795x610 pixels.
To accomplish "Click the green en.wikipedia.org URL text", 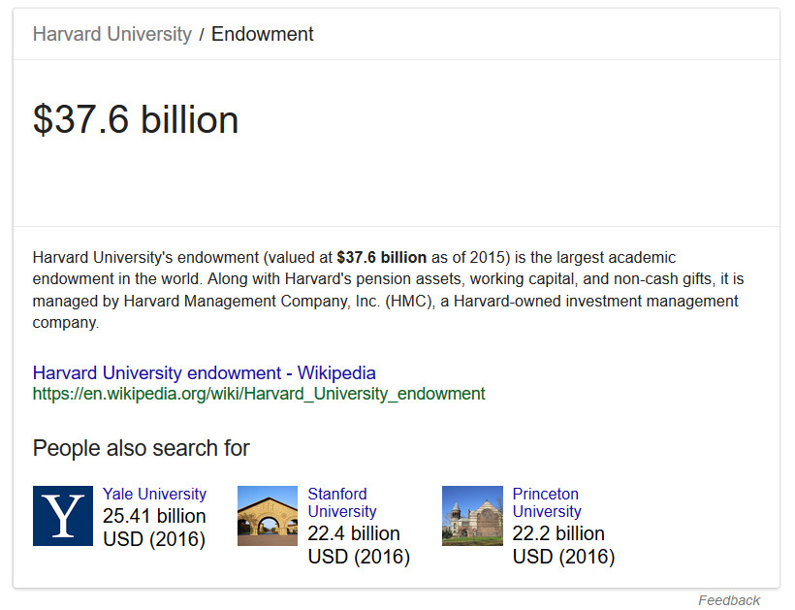I will tap(259, 394).
